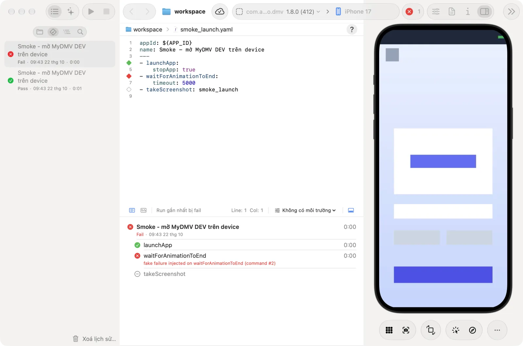This screenshot has width=523, height=346.
Task: Open the help question mark button
Action: (352, 29)
